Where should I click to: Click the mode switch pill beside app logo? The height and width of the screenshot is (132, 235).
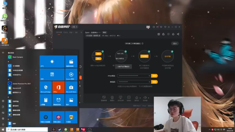[x=75, y=27]
